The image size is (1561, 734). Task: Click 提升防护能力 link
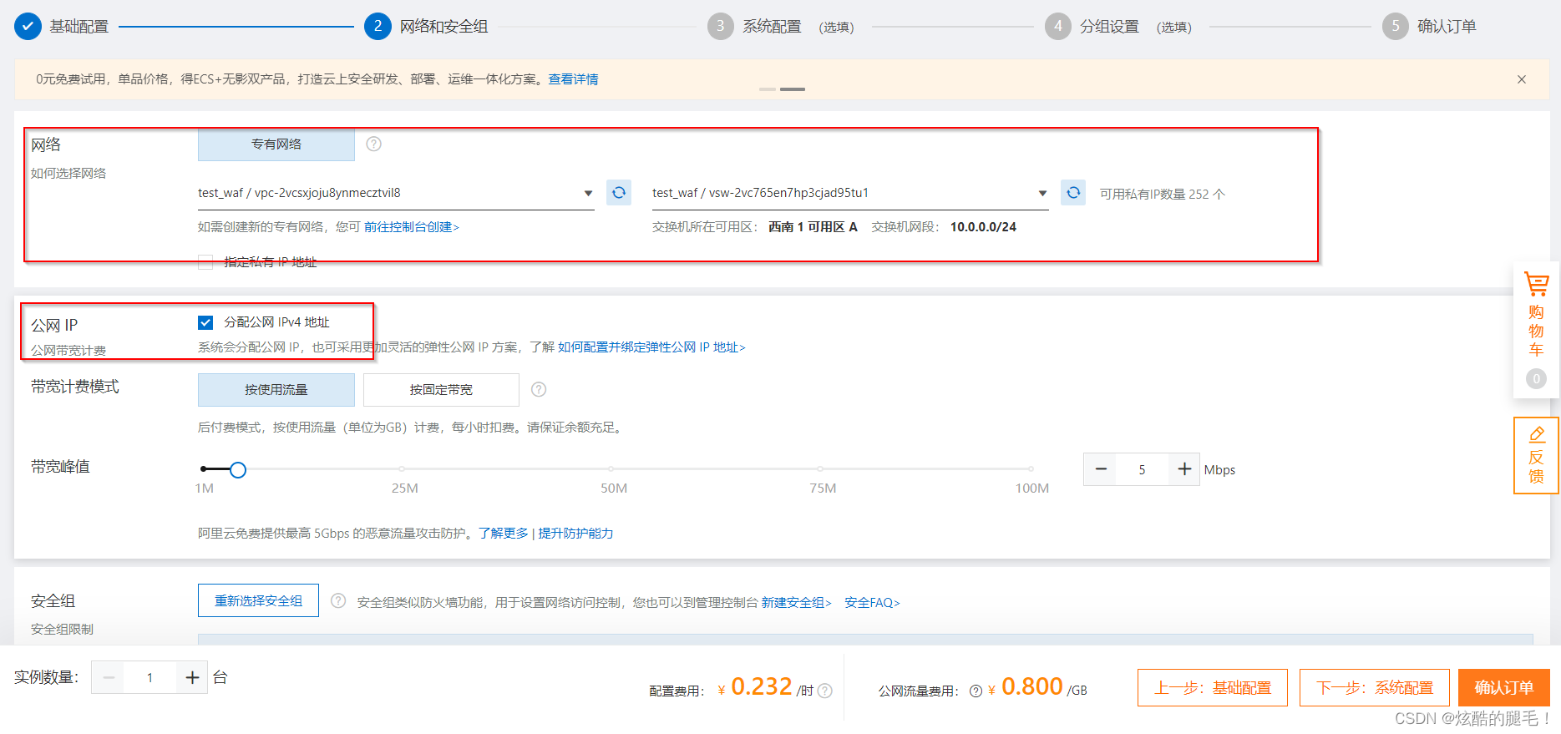tap(575, 534)
